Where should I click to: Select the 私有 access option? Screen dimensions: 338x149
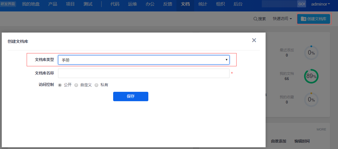(x=96, y=85)
